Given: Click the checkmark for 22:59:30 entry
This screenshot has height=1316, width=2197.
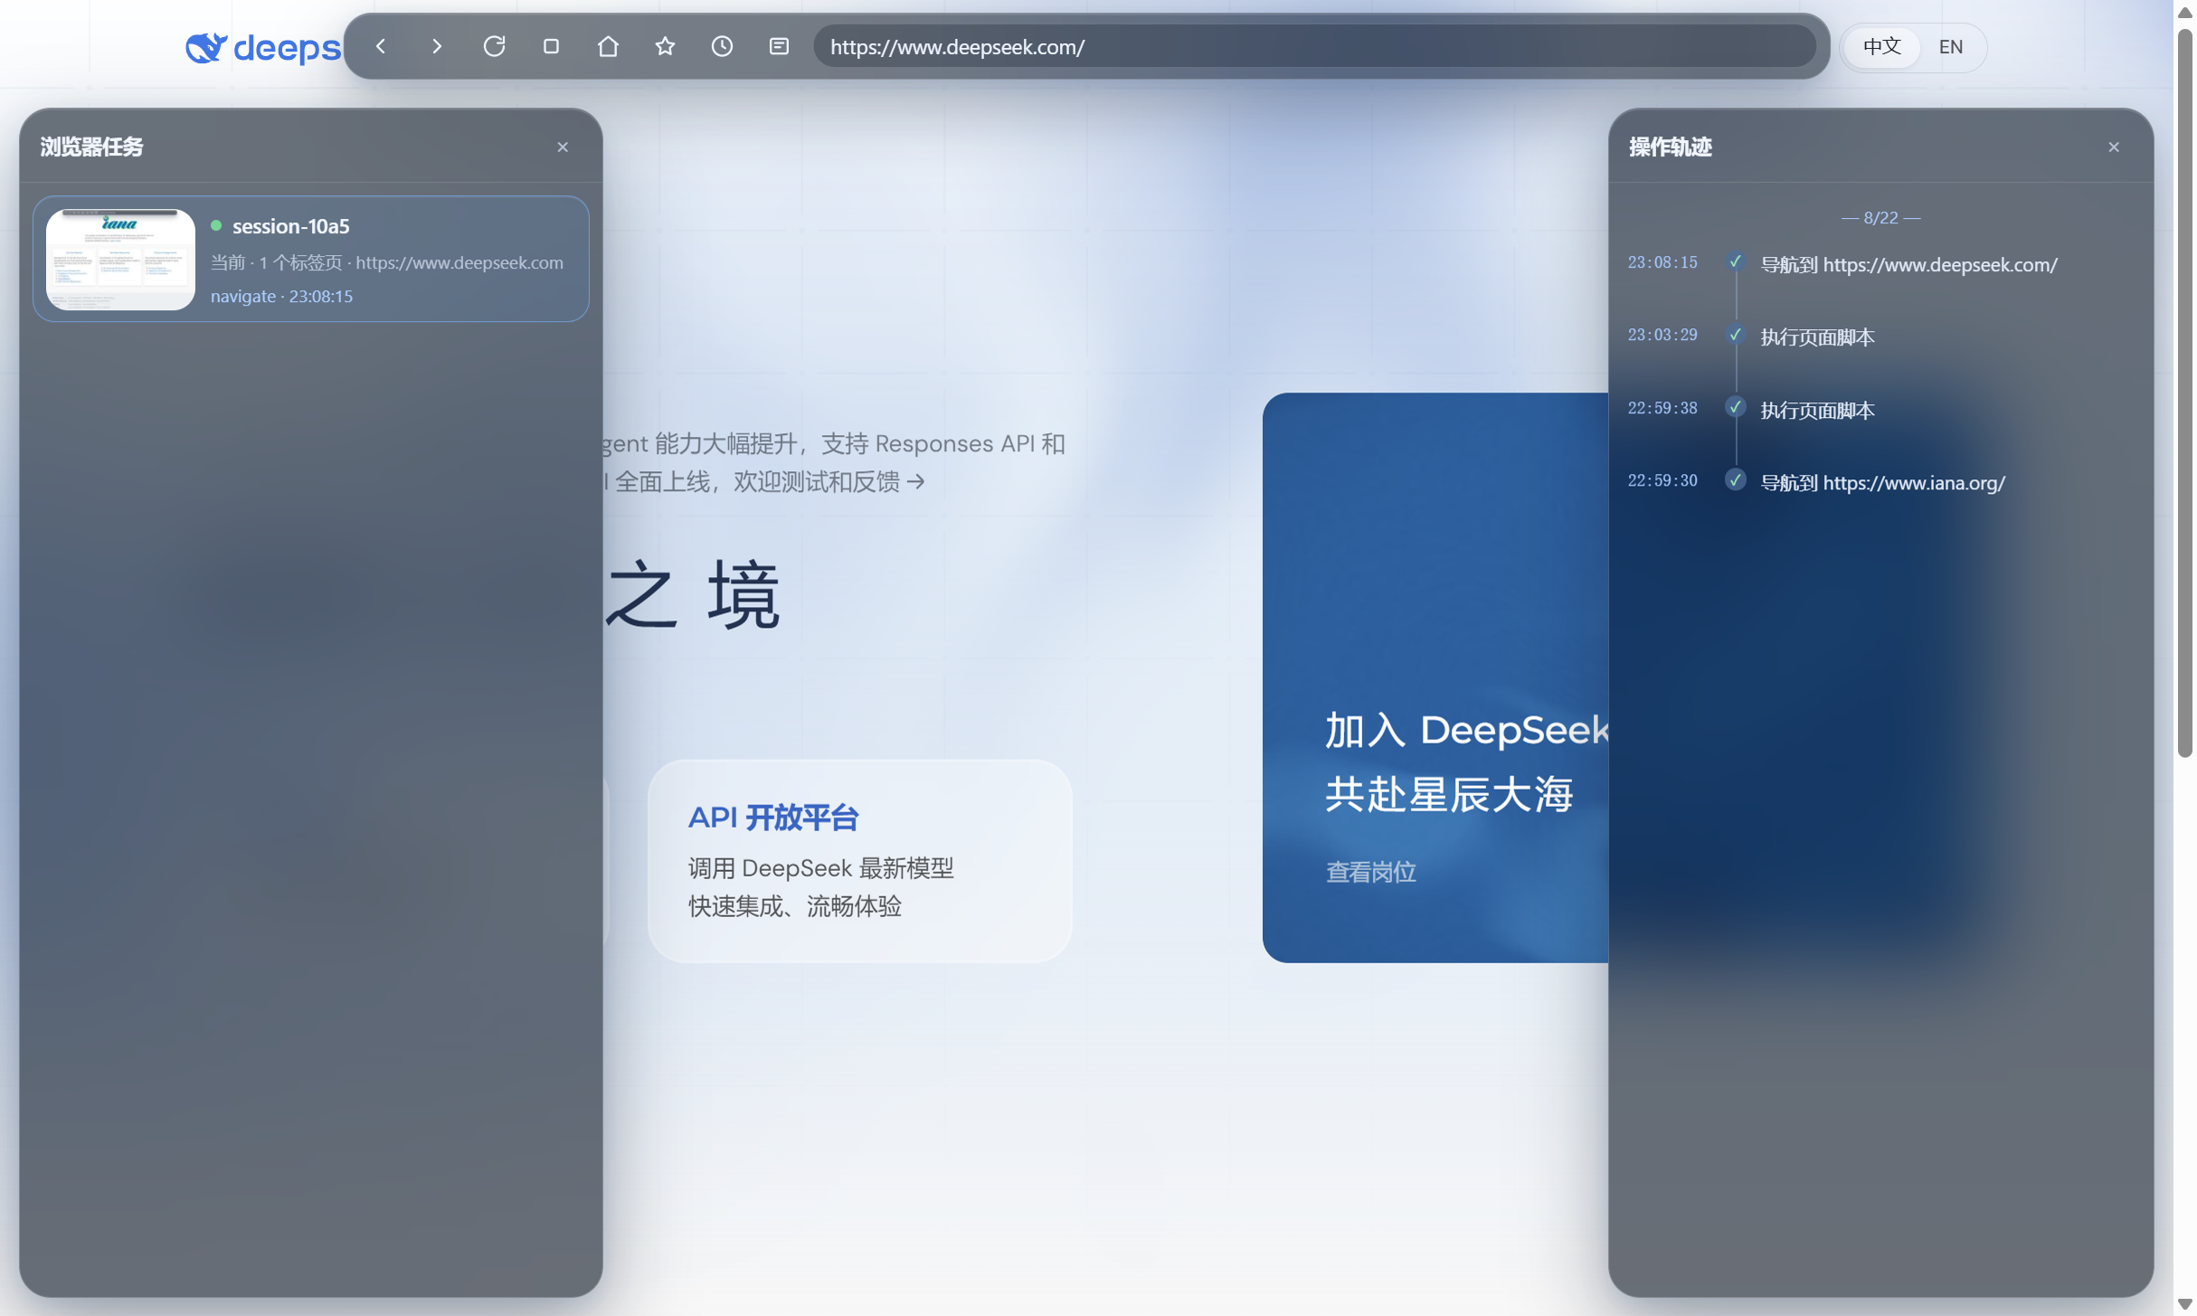Looking at the screenshot, I should 1734,479.
